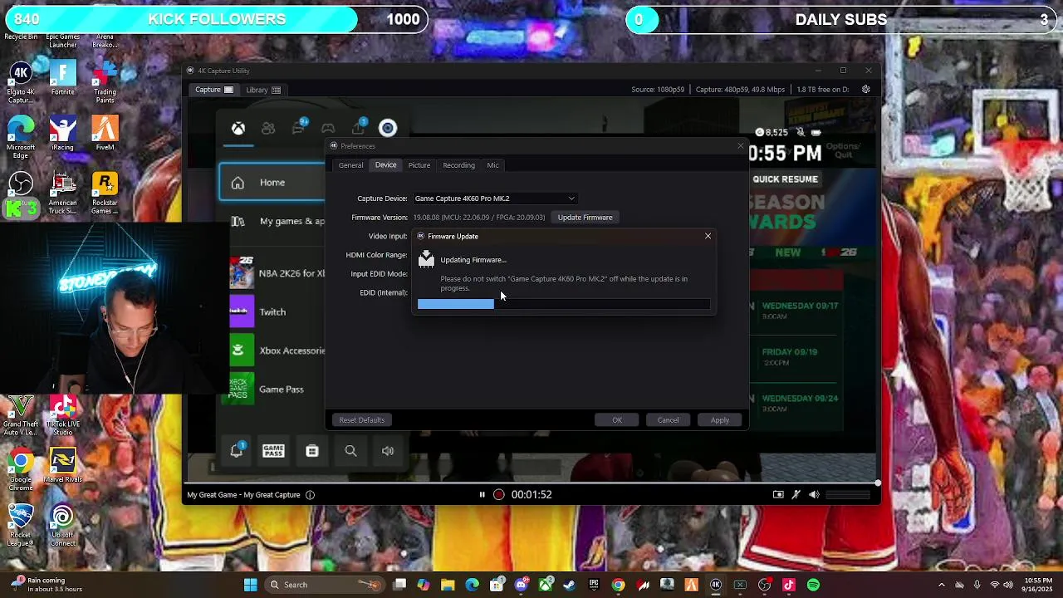Open the Google Chrome desktop shortcut

click(x=21, y=470)
